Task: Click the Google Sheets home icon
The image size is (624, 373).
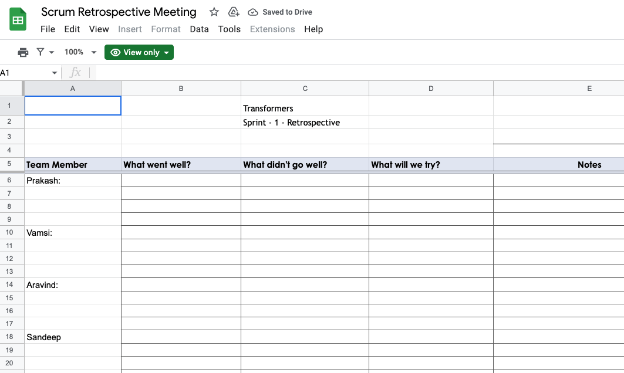Action: coord(18,20)
